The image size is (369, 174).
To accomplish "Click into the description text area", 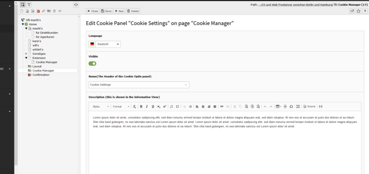I will (x=225, y=142).
